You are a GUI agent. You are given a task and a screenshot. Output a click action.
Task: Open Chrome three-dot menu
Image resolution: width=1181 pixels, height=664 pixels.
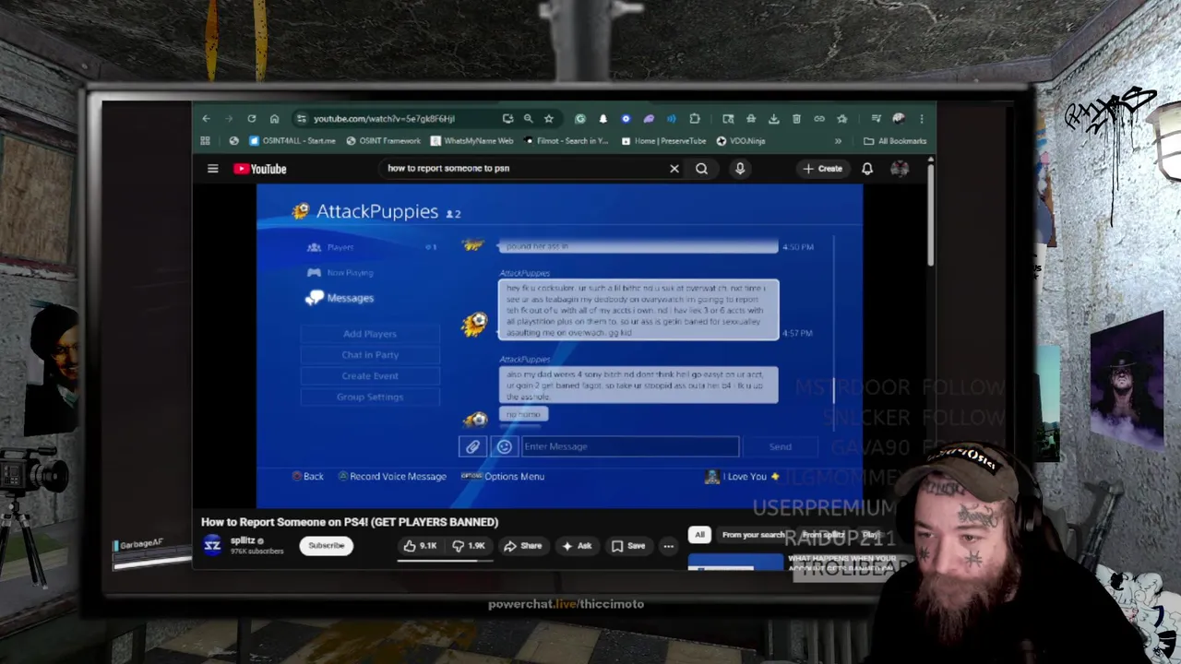tap(921, 119)
